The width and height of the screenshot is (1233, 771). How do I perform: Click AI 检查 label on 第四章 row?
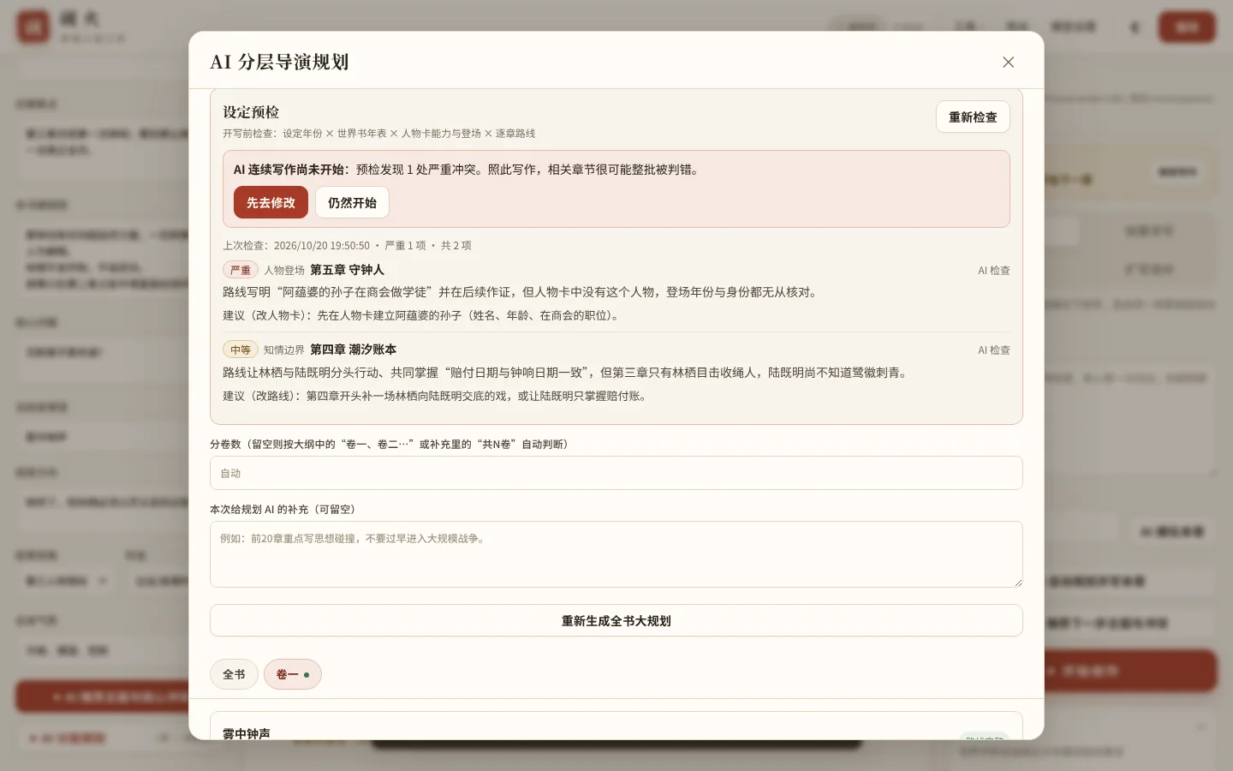click(x=994, y=350)
